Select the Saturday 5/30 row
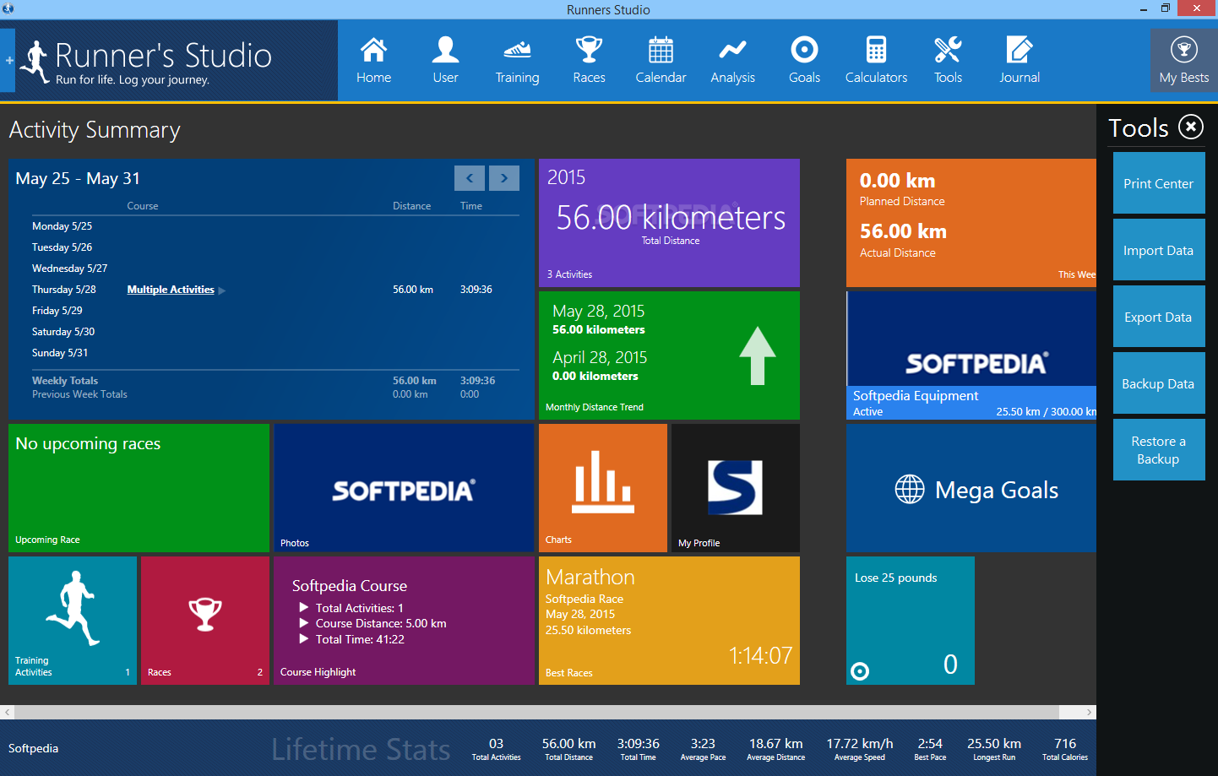1218x776 pixels. coord(275,332)
